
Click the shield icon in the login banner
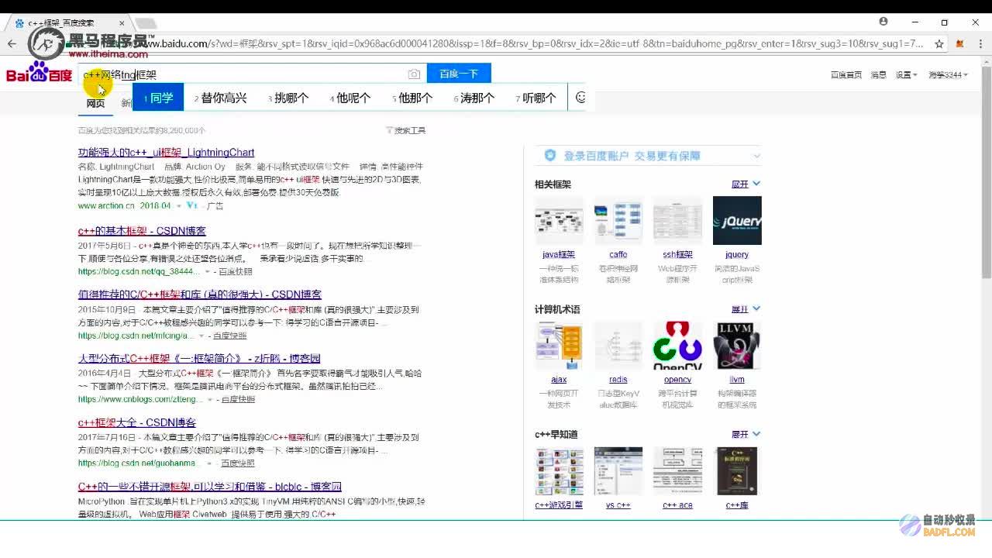[549, 155]
